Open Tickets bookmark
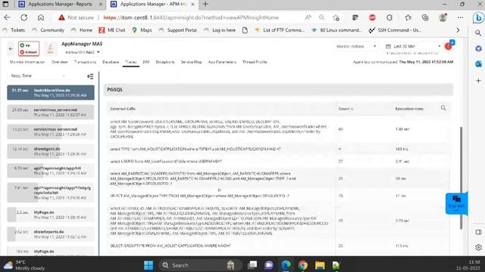Image resolution: width=485 pixels, height=272 pixels. pyautogui.click(x=14, y=30)
